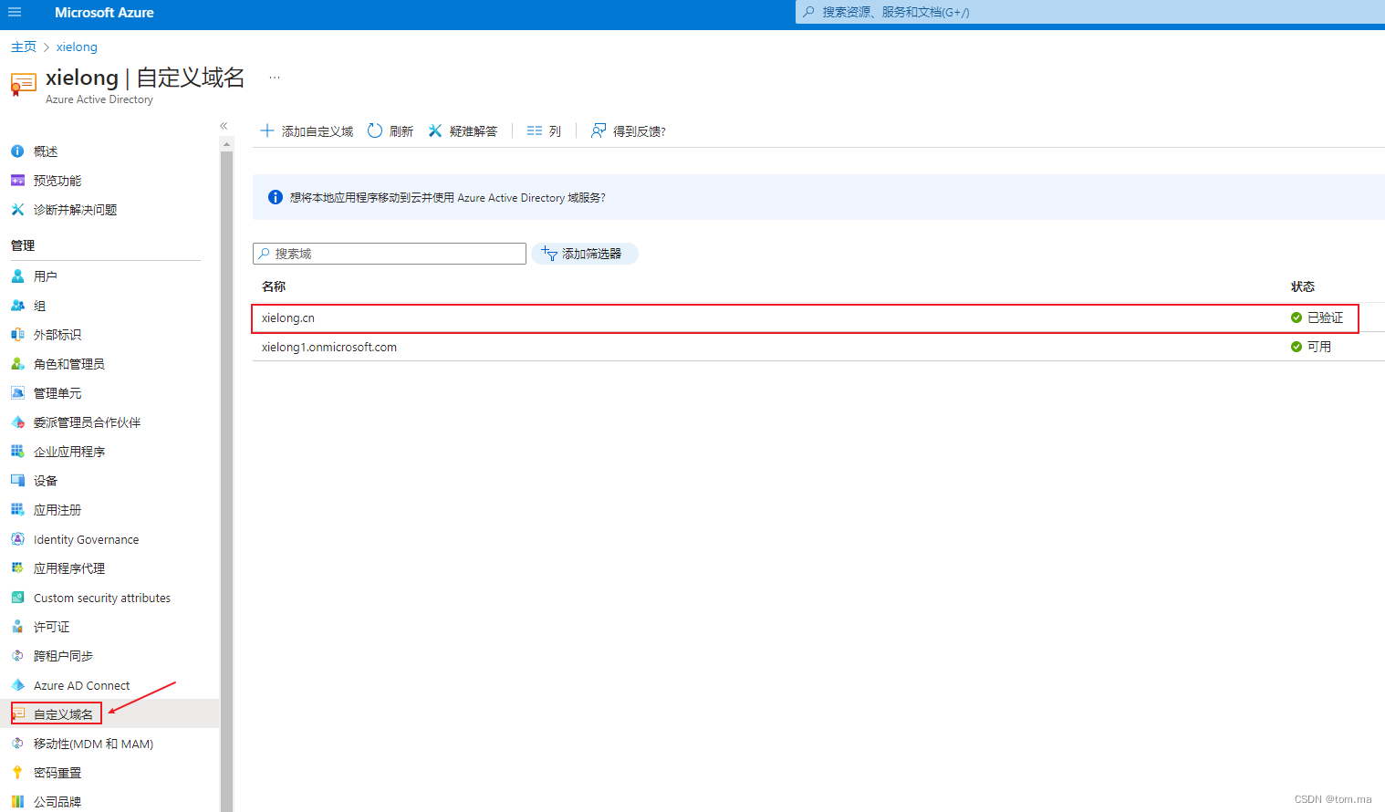Viewport: 1385px width, 812px height.
Task: Click the 应用注册 icon
Action: point(17,510)
